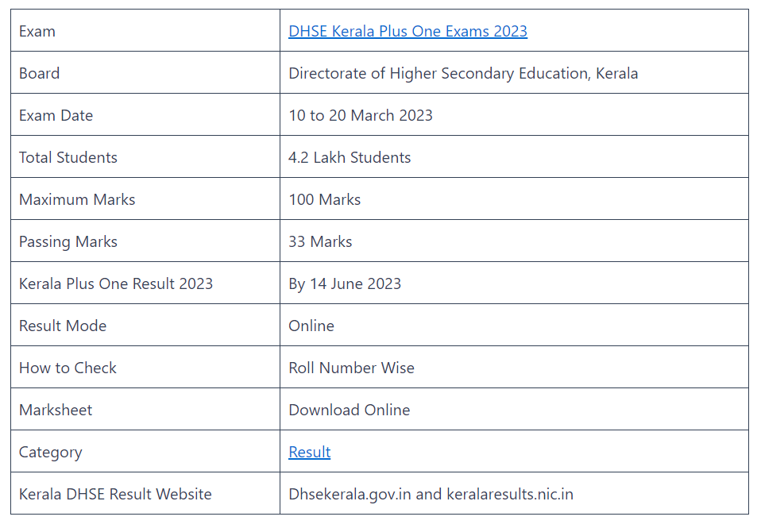This screenshot has height=532, width=761.
Task: Click the Board row label
Action: [40, 73]
